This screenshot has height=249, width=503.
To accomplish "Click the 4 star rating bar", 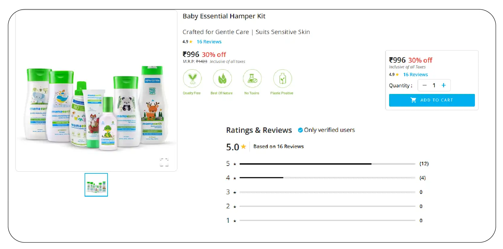I will (x=327, y=178).
